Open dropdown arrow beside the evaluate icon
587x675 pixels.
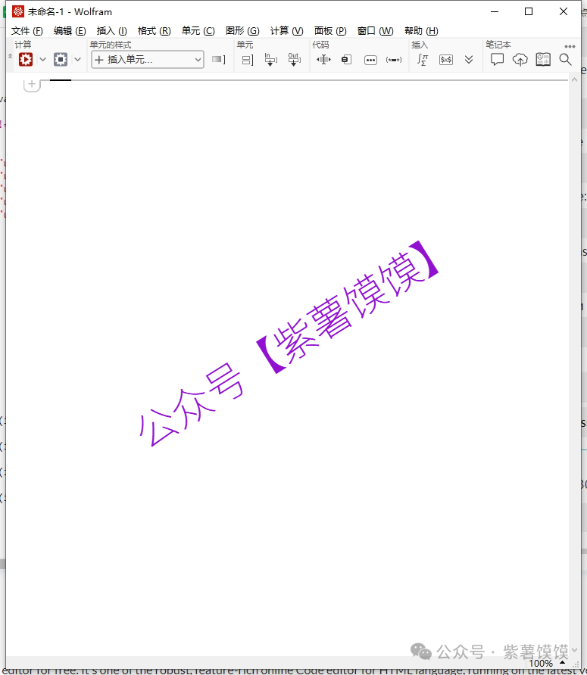42,59
